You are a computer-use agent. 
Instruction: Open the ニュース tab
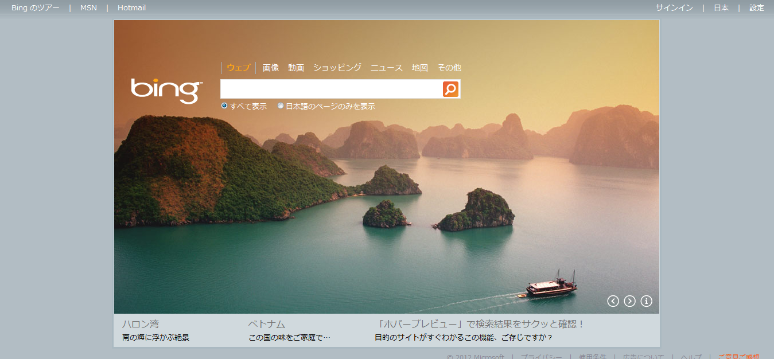pos(387,68)
